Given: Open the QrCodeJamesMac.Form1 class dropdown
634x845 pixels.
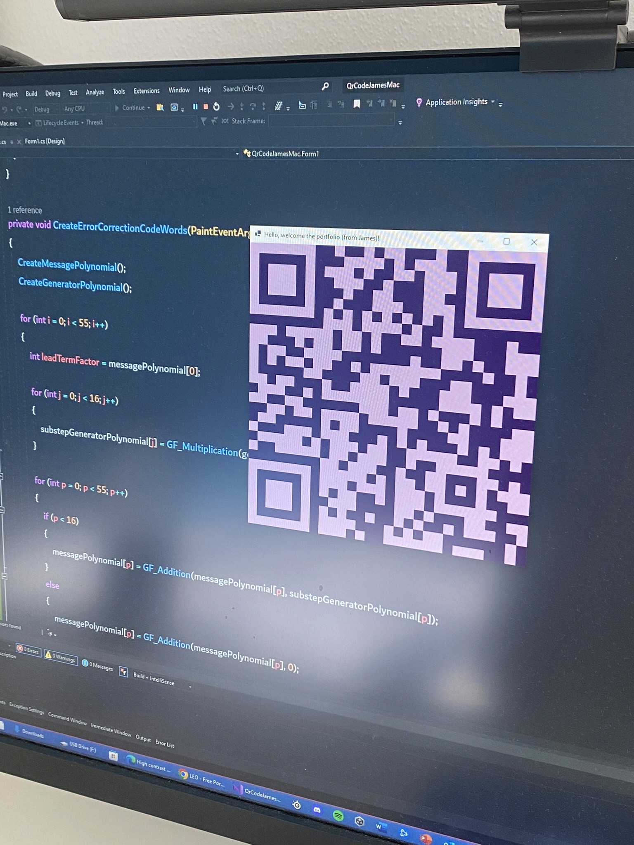Looking at the screenshot, I should (438, 153).
